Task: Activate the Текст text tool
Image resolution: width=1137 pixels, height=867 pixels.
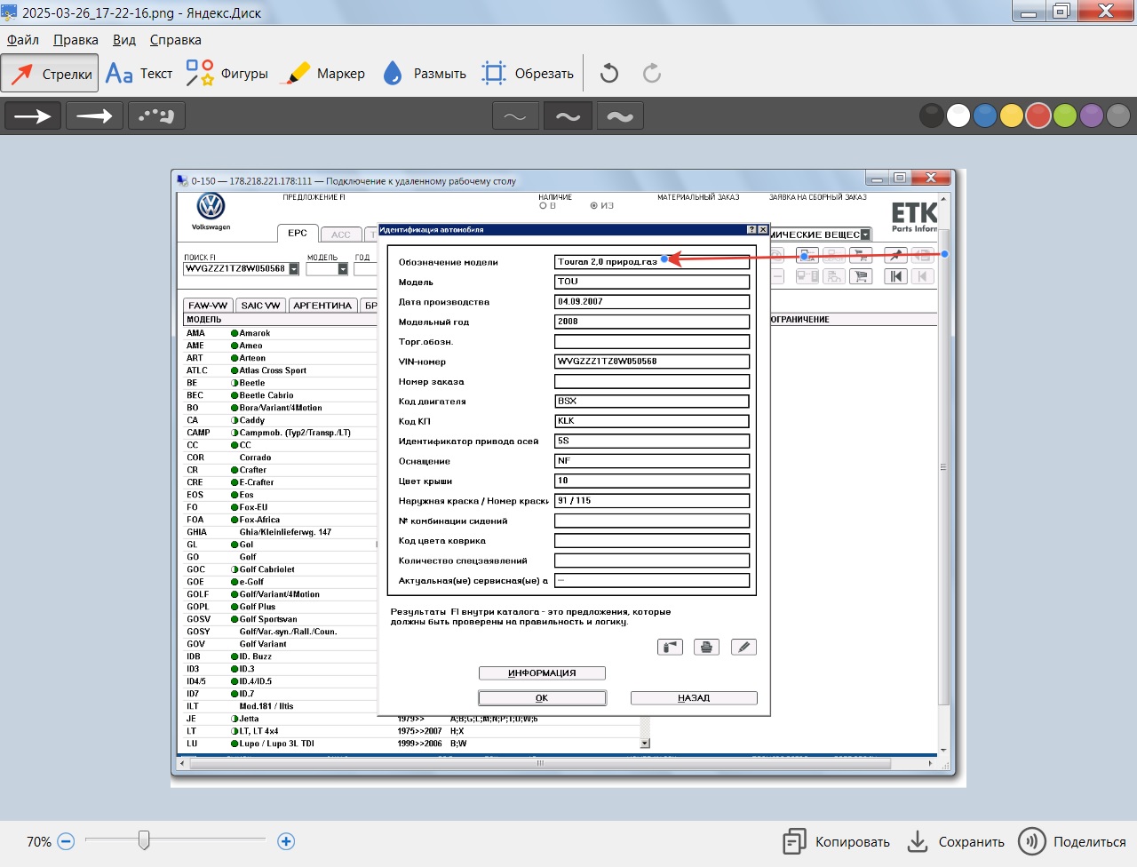Action: point(139,74)
